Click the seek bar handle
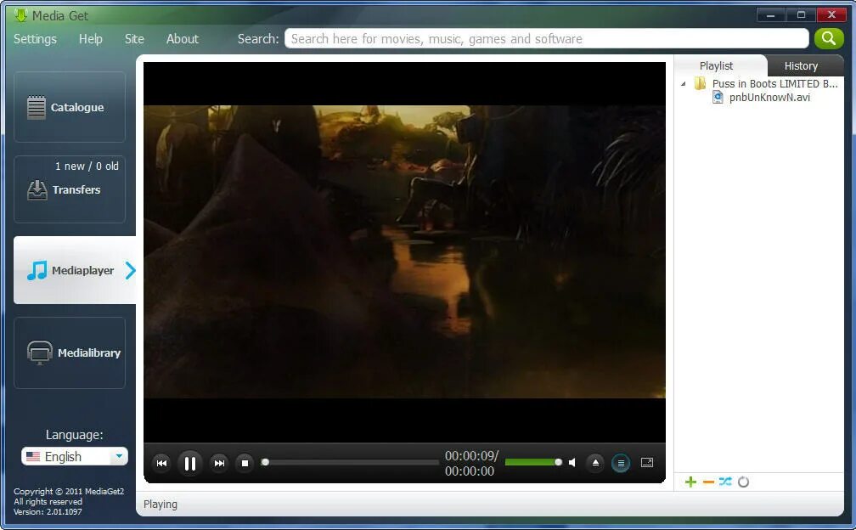Image resolution: width=856 pixels, height=530 pixels. click(265, 462)
